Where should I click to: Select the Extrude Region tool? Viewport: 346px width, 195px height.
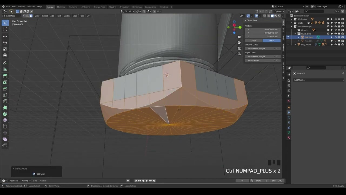tap(5, 76)
